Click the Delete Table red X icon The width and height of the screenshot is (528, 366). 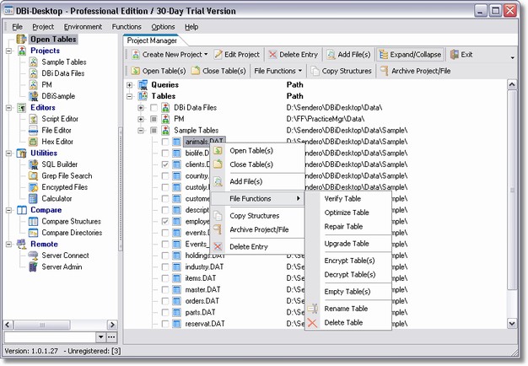pyautogui.click(x=312, y=322)
